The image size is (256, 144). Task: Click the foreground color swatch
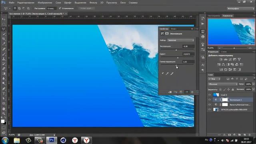click(x=3, y=121)
